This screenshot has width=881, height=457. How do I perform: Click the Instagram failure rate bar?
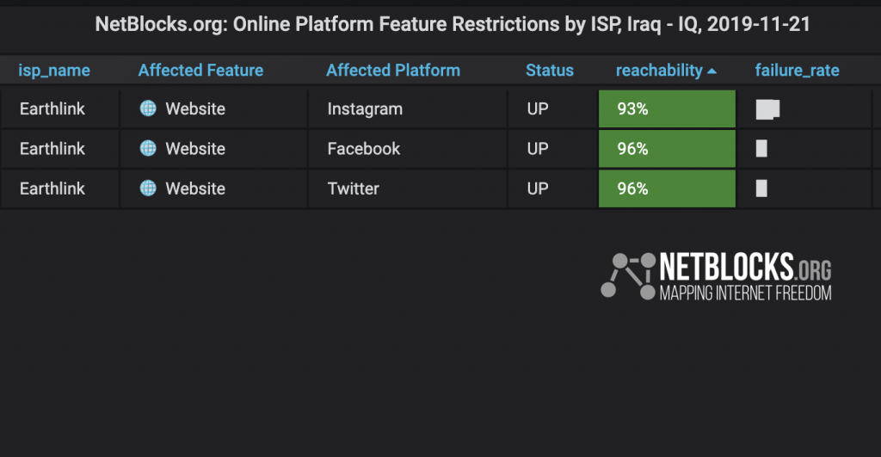click(x=767, y=109)
